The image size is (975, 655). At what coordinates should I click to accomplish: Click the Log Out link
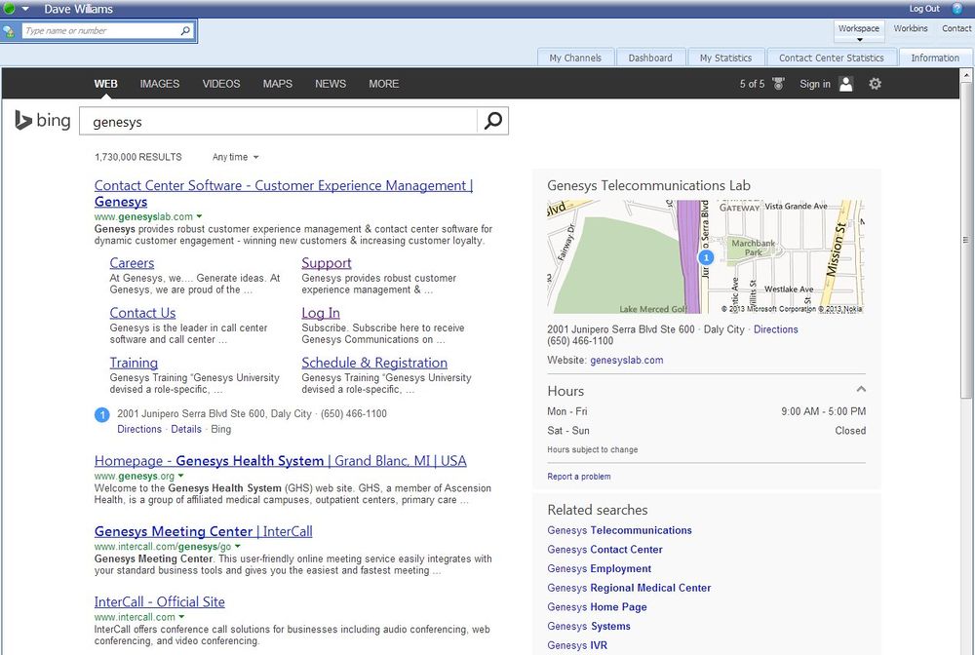924,9
